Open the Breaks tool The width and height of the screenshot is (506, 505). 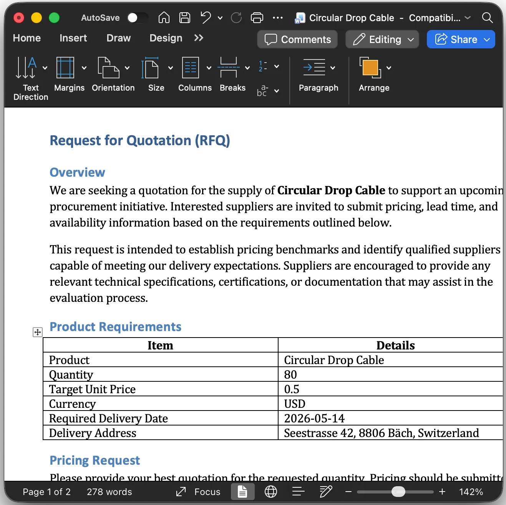coord(229,68)
